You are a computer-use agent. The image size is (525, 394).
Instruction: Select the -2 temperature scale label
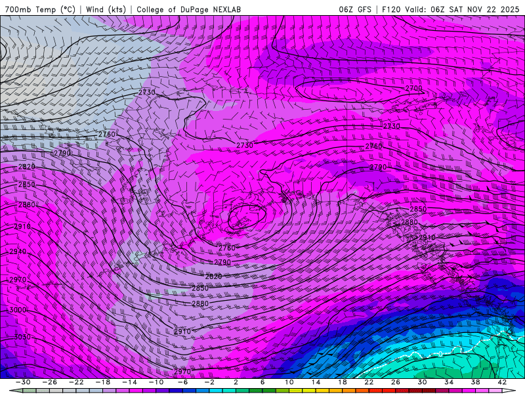click(x=209, y=382)
